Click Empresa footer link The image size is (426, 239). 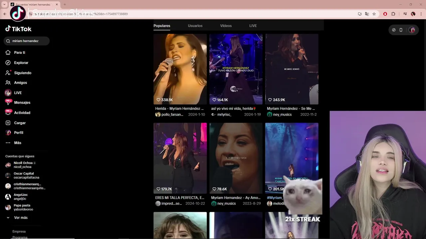click(x=19, y=232)
